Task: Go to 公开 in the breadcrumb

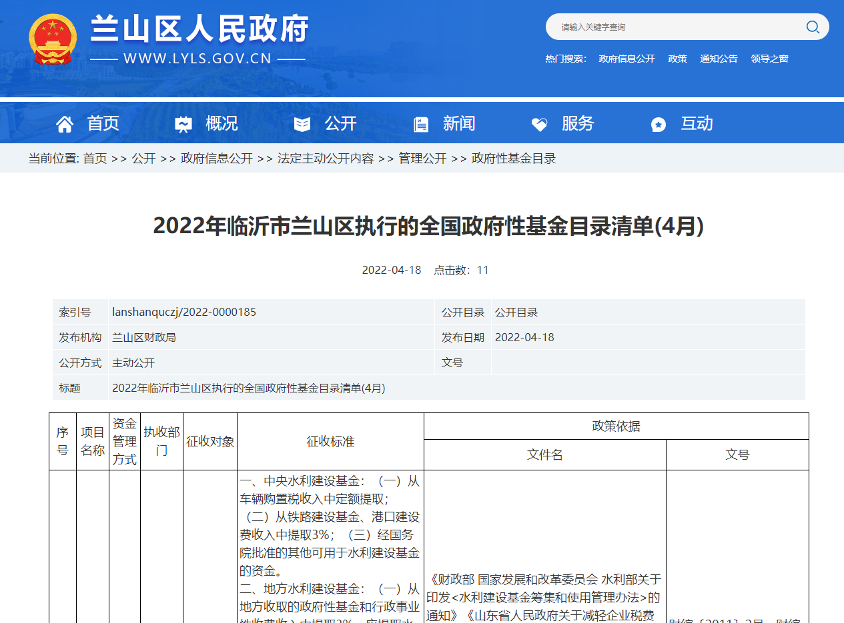Action: 143,159
